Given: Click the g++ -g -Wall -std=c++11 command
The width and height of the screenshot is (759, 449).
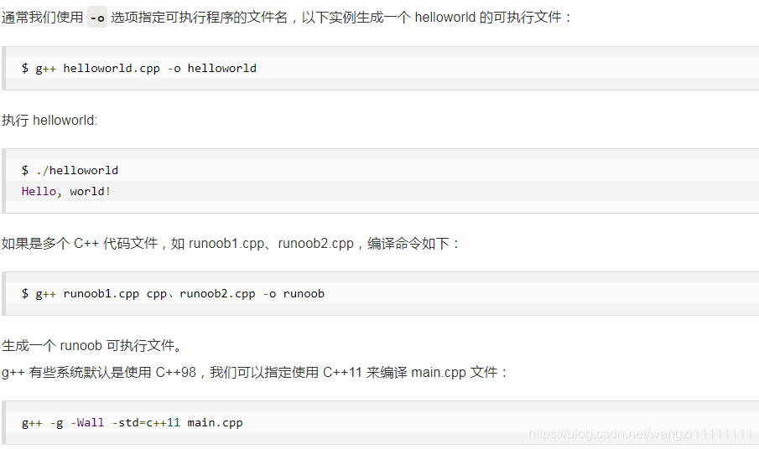Looking at the screenshot, I should pyautogui.click(x=133, y=423).
